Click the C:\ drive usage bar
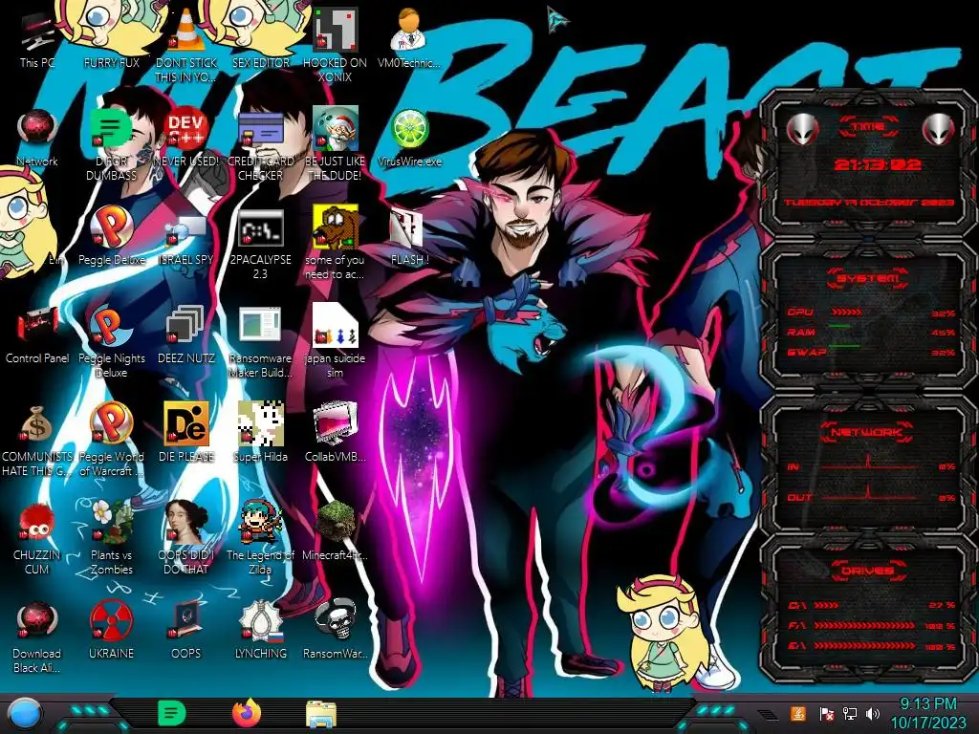Viewport: 979px width, 734px height. coord(827,605)
